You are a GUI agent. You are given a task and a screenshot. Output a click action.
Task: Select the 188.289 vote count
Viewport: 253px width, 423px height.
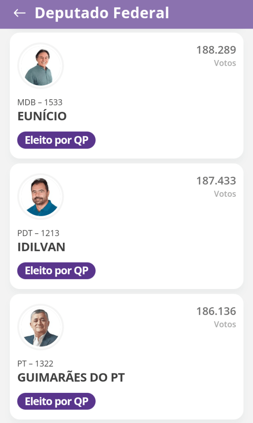coord(216,50)
